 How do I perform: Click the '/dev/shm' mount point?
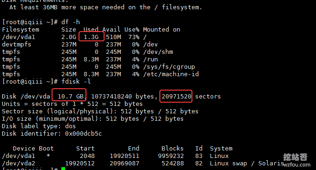pyautogui.click(x=158, y=52)
